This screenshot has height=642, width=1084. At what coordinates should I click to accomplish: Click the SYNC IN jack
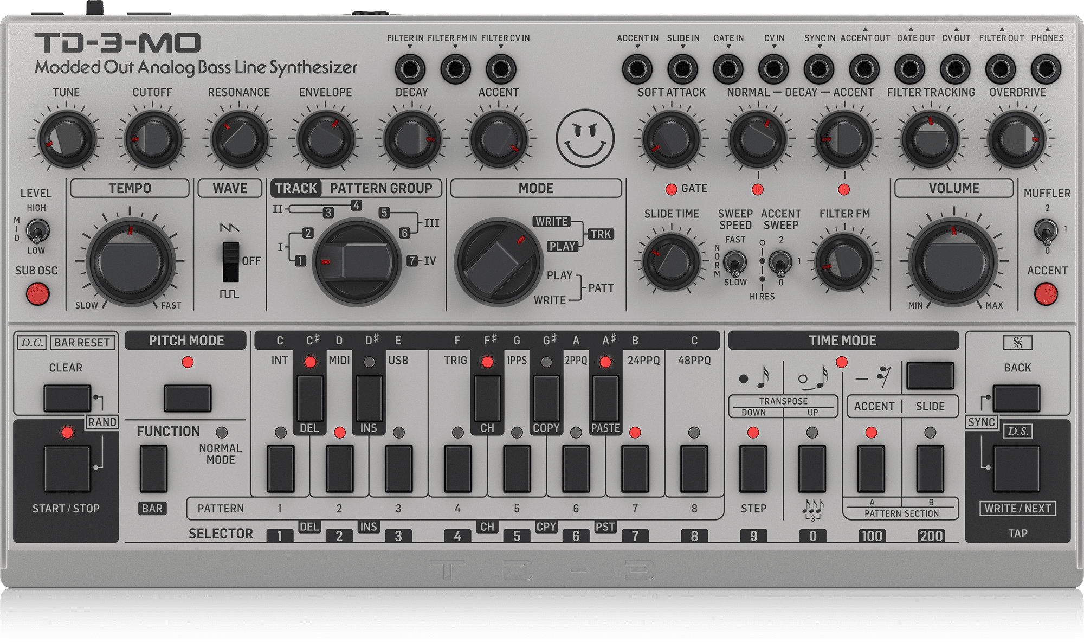(x=818, y=69)
